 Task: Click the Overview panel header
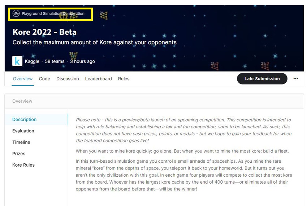point(22,101)
